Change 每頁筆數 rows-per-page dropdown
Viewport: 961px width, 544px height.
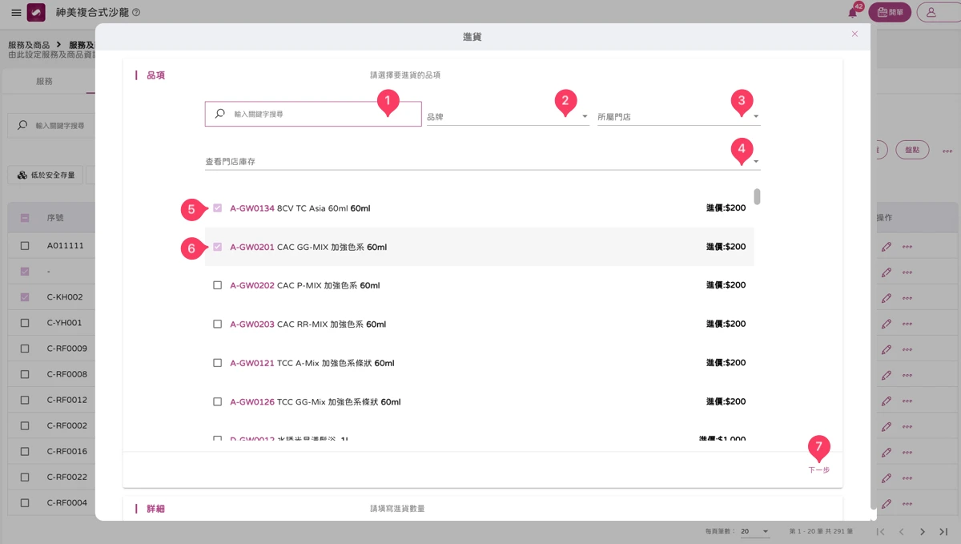(754, 531)
